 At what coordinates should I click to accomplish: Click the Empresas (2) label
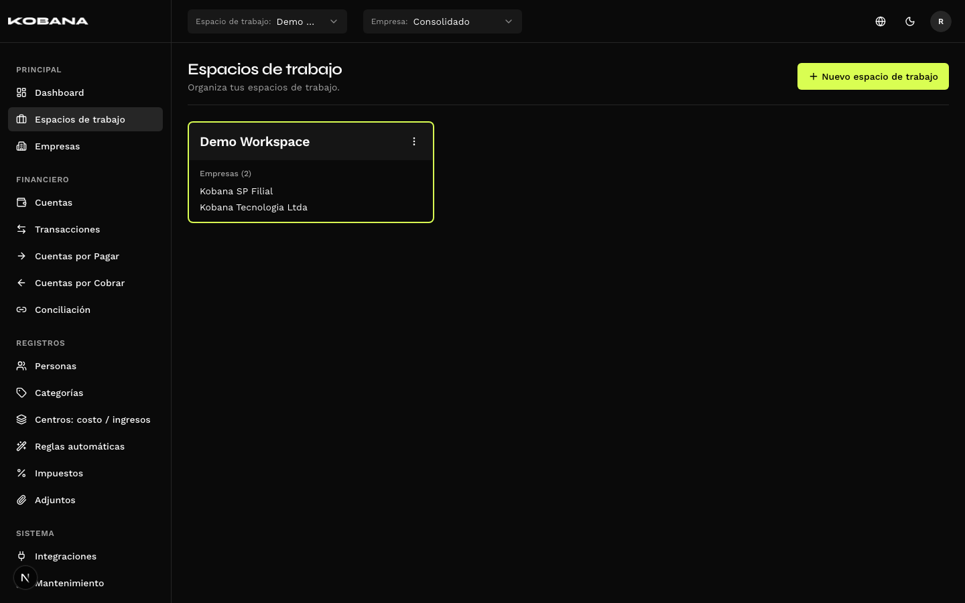(225, 174)
